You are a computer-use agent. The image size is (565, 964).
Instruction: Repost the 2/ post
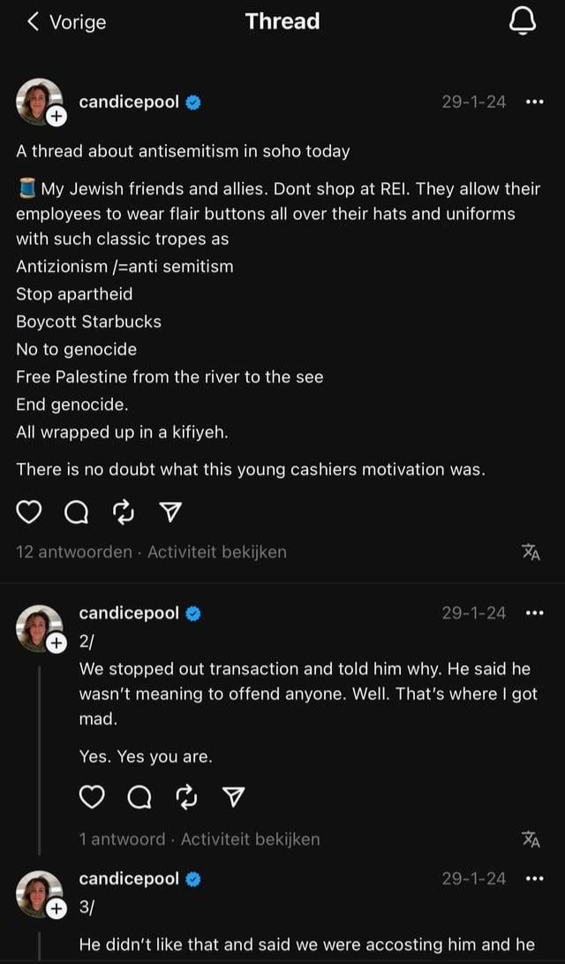(x=186, y=797)
